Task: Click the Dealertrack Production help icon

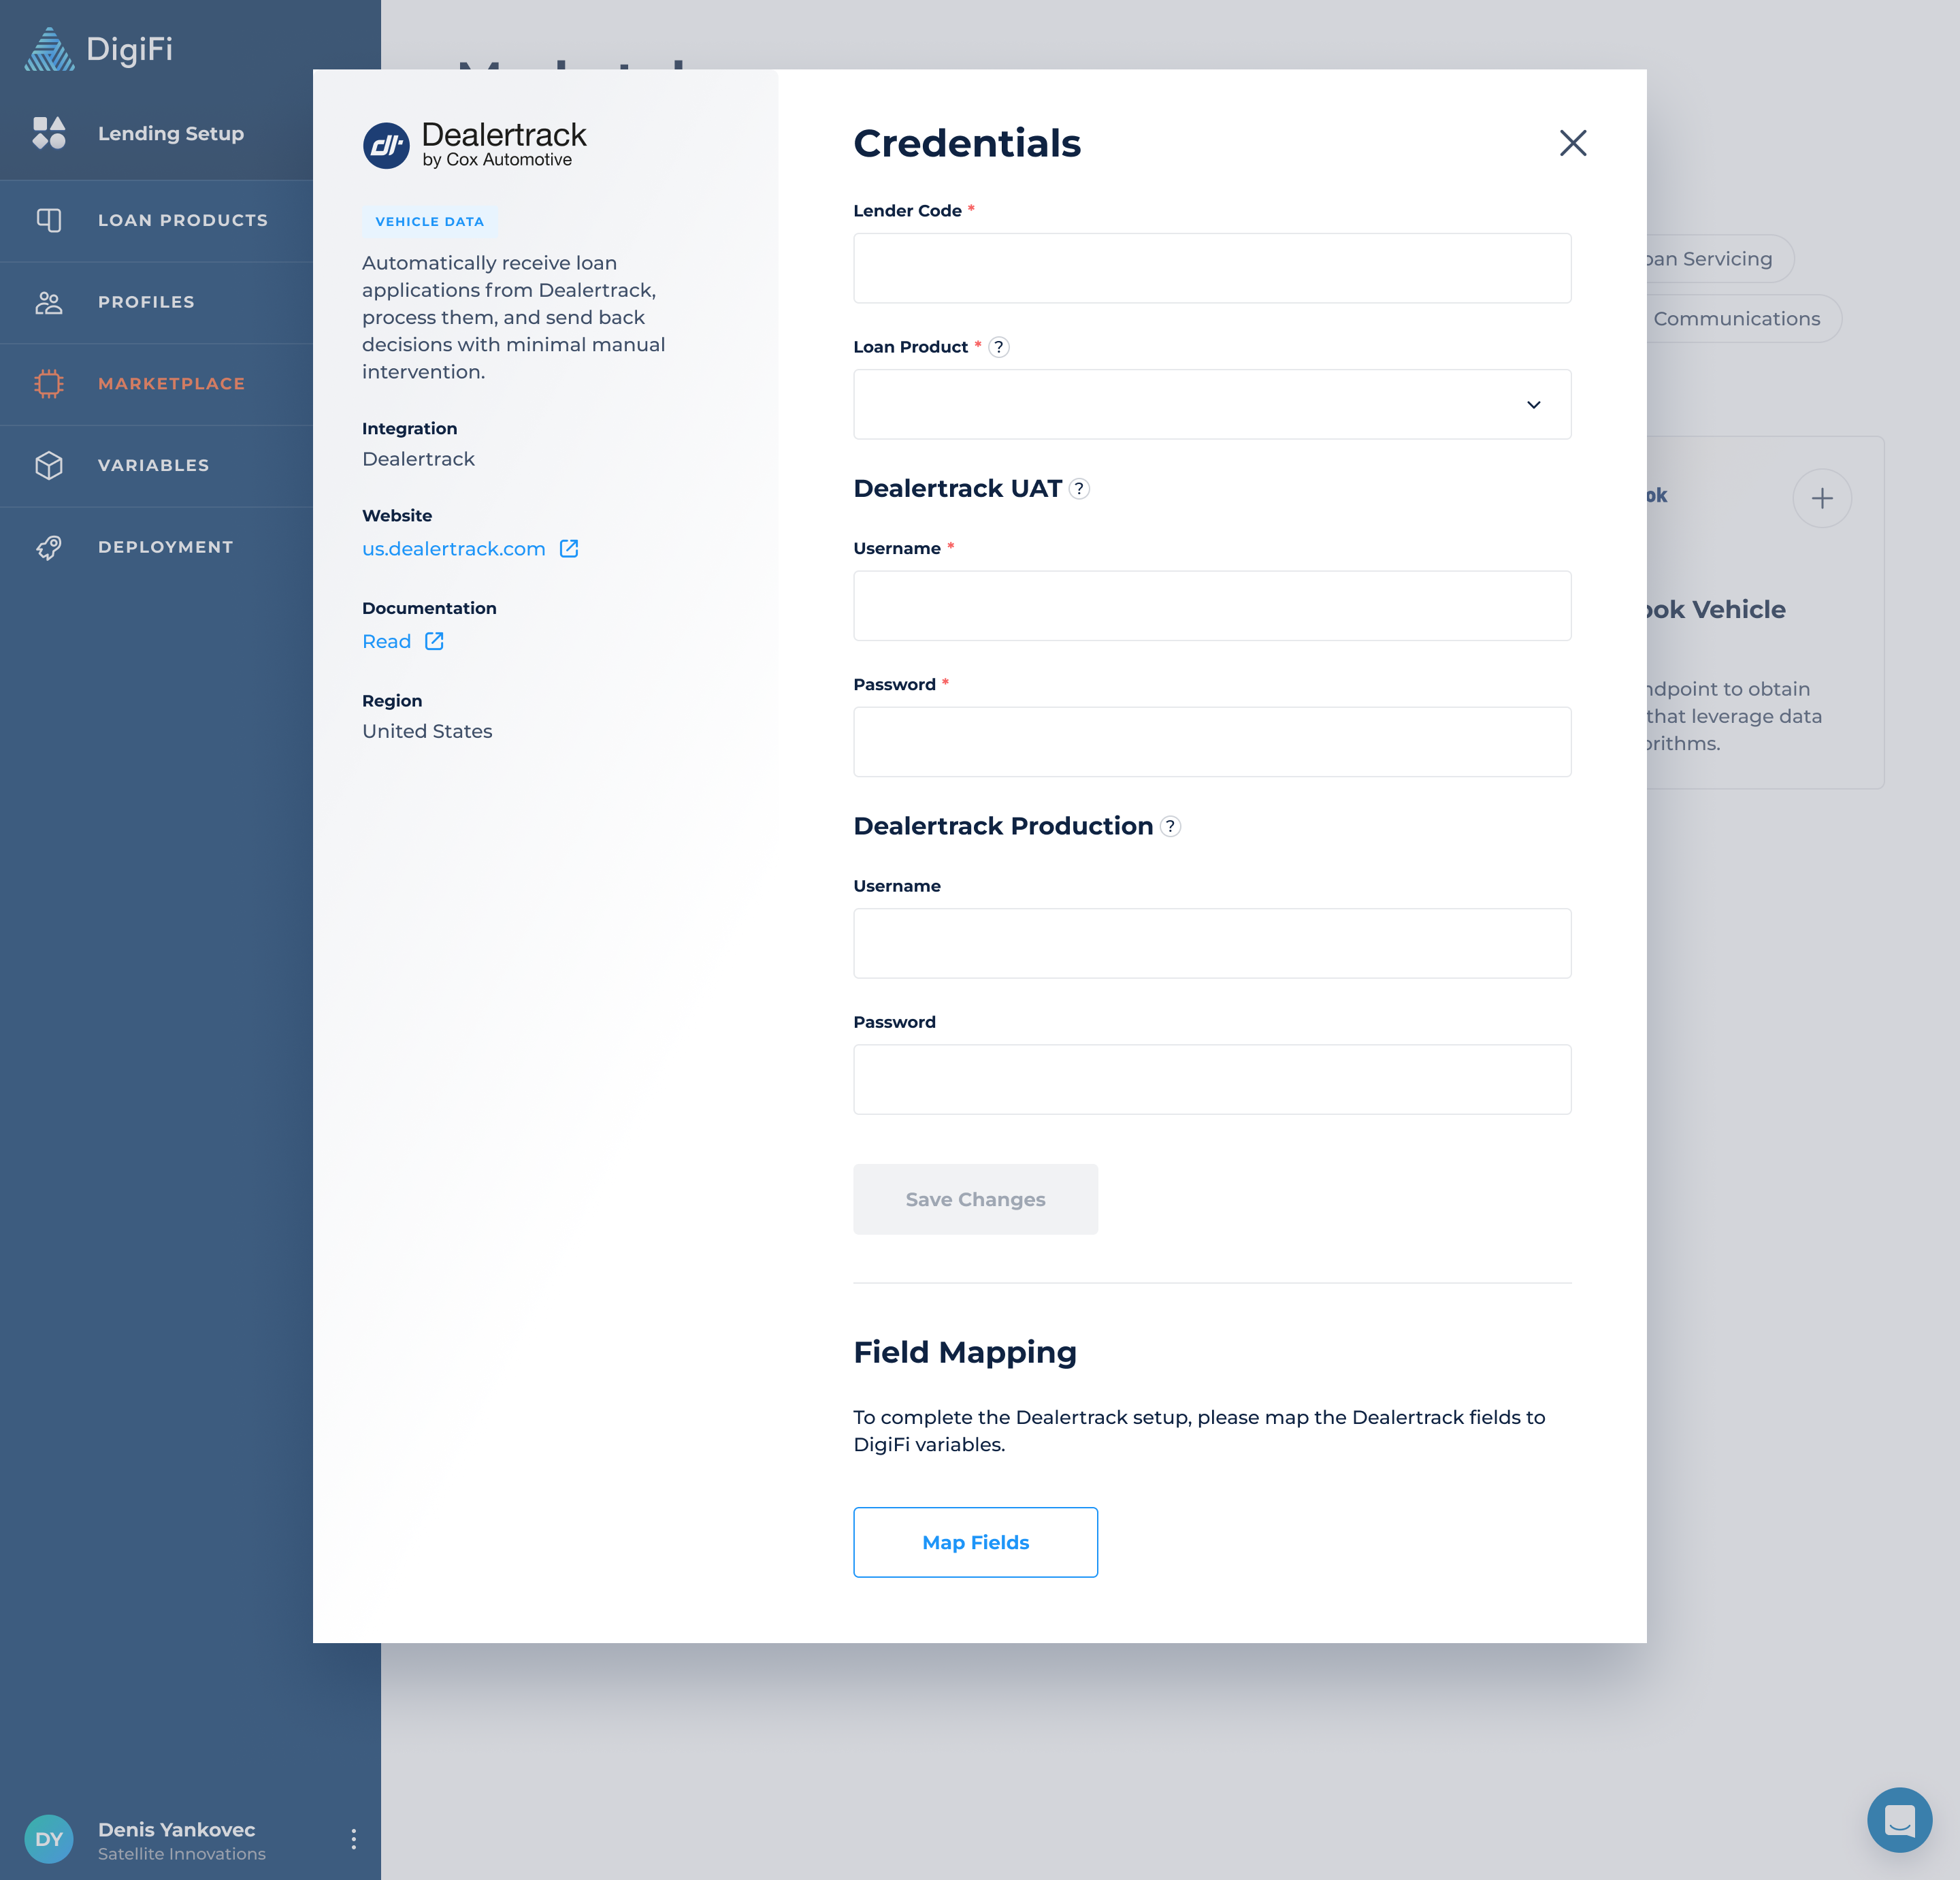Action: pyautogui.click(x=1170, y=826)
